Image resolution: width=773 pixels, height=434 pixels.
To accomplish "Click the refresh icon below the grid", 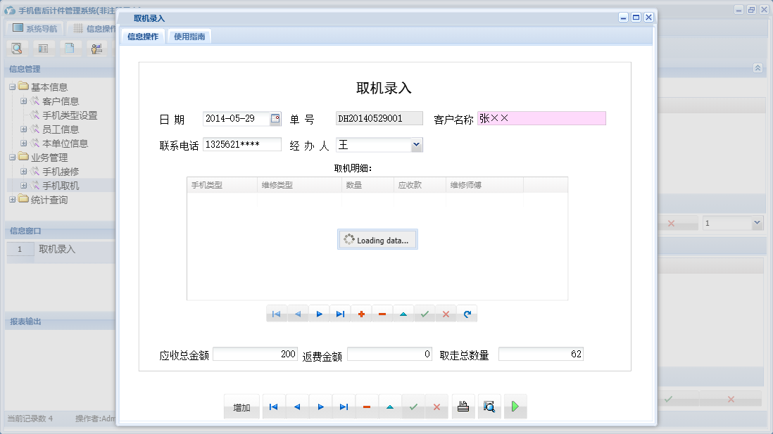I will [467, 314].
